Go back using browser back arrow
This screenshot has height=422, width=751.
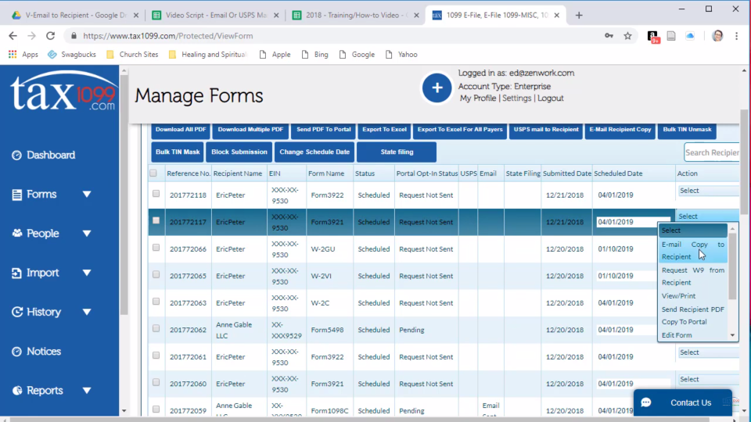(x=13, y=36)
